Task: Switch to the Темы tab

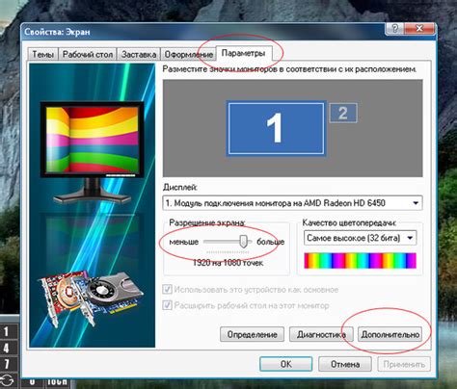Action: [42, 54]
